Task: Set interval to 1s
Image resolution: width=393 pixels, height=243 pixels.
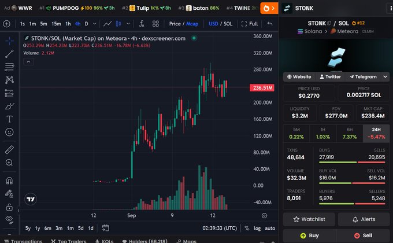Action: [x=23, y=24]
